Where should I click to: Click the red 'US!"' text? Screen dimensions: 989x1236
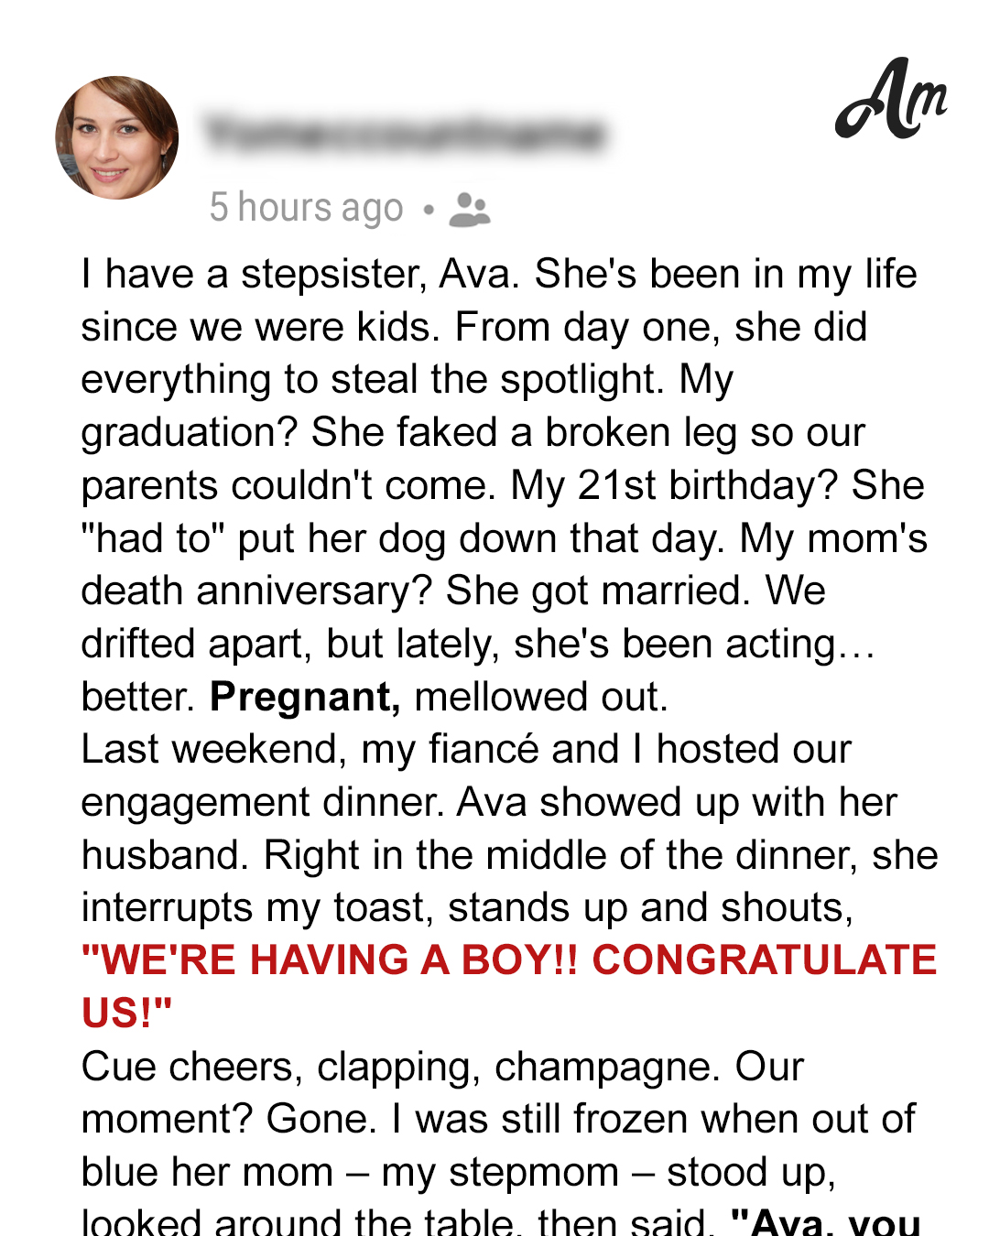(x=127, y=1014)
